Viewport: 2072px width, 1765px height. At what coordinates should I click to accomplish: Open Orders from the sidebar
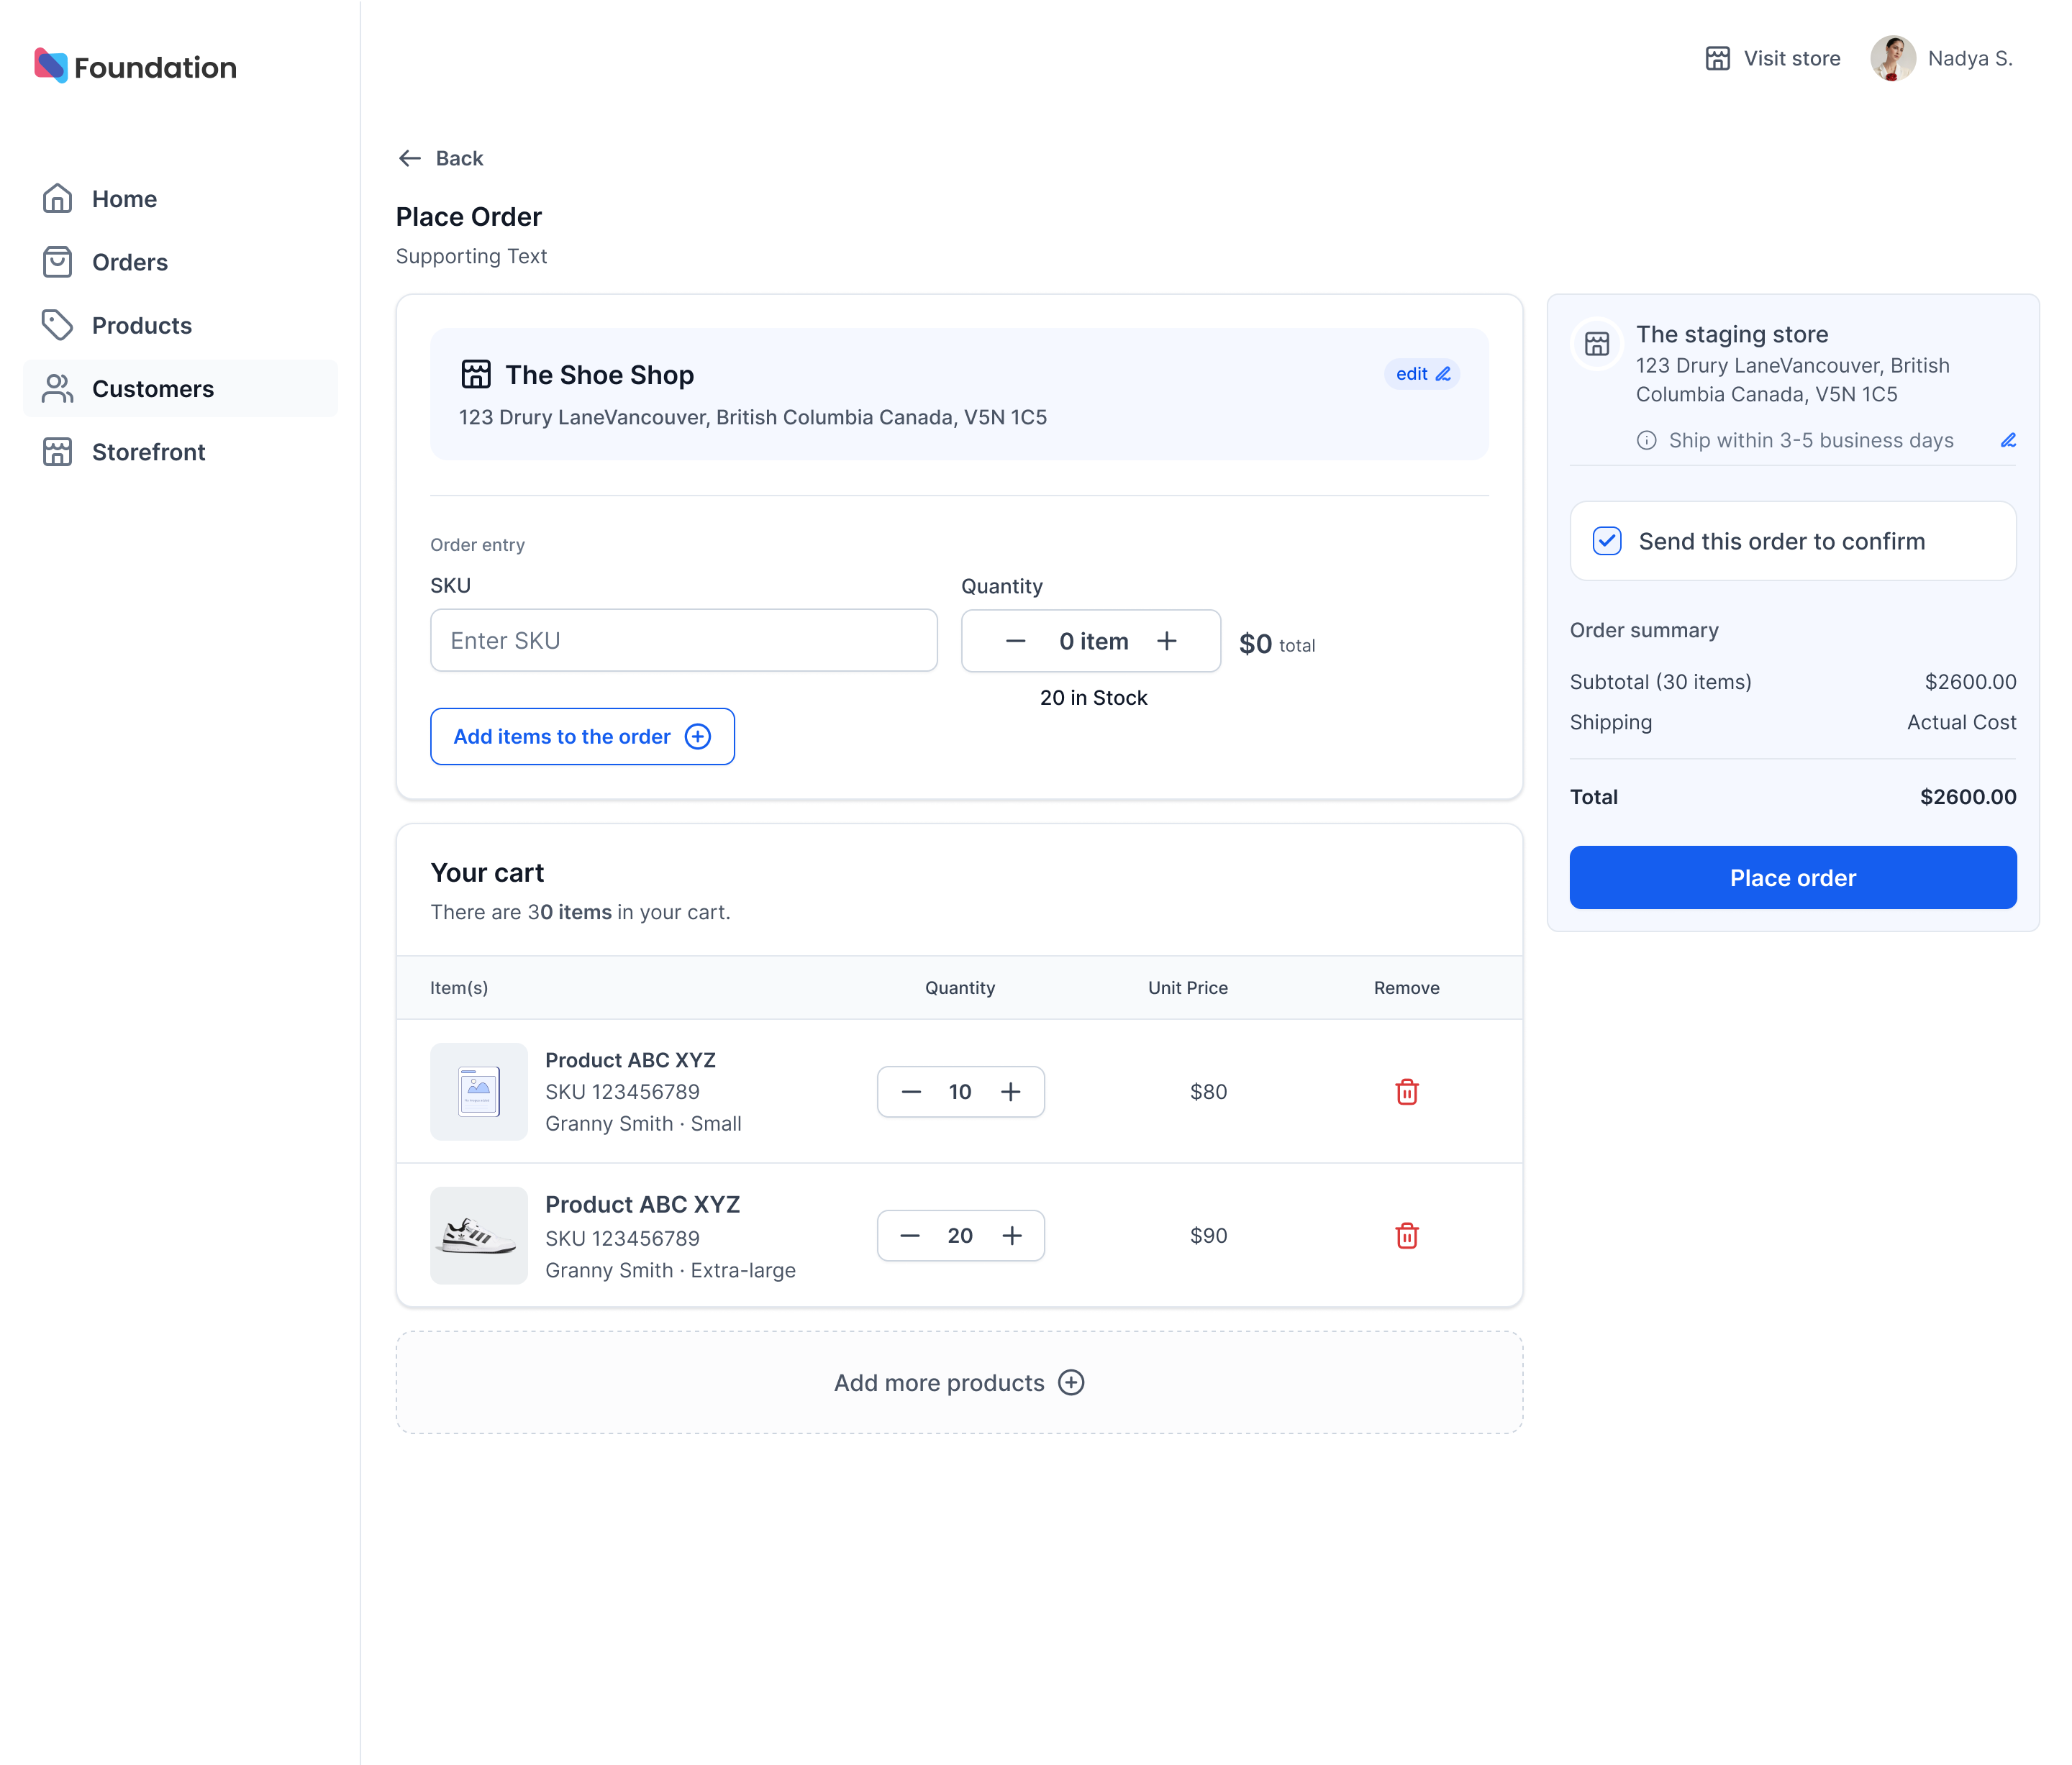point(129,262)
